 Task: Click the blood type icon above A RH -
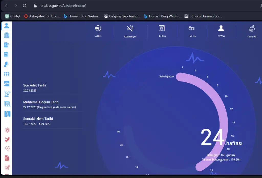pyautogui.click(x=98, y=28)
